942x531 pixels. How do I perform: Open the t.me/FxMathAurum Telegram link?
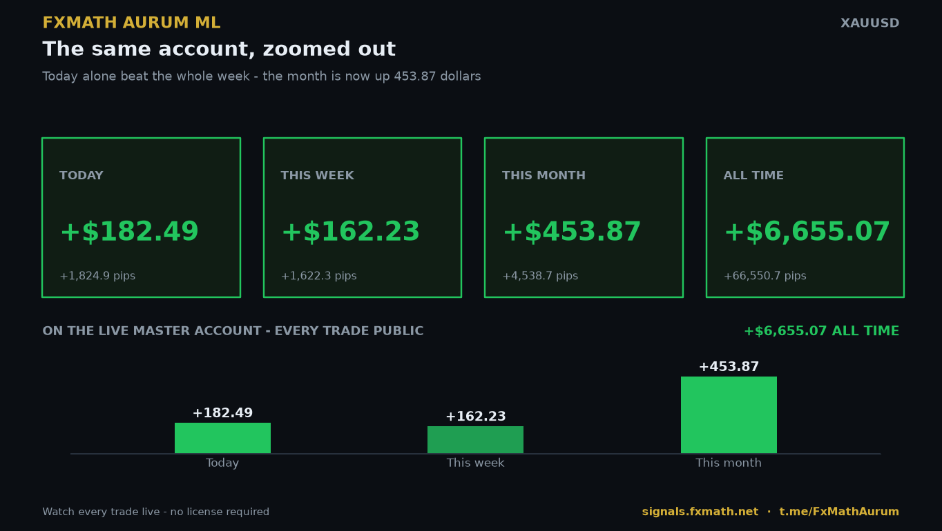[x=839, y=512]
